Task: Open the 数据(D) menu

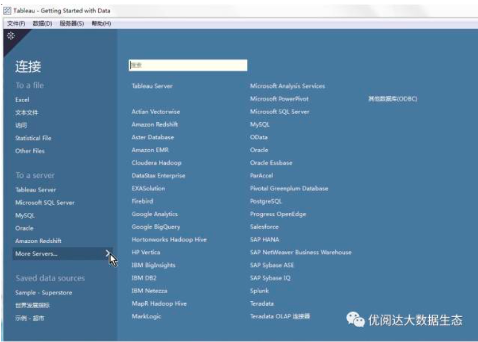Action: (43, 23)
